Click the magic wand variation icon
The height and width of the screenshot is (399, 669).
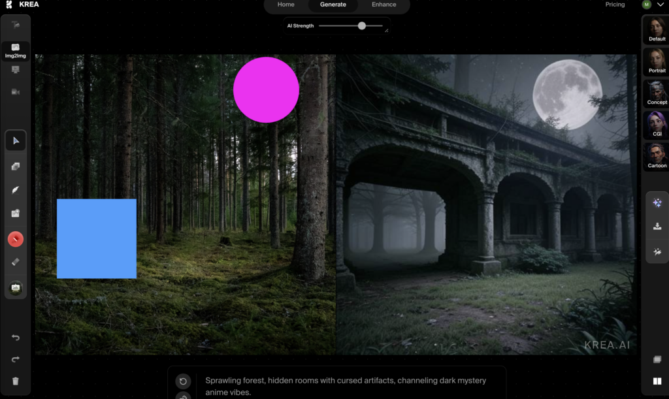657,251
